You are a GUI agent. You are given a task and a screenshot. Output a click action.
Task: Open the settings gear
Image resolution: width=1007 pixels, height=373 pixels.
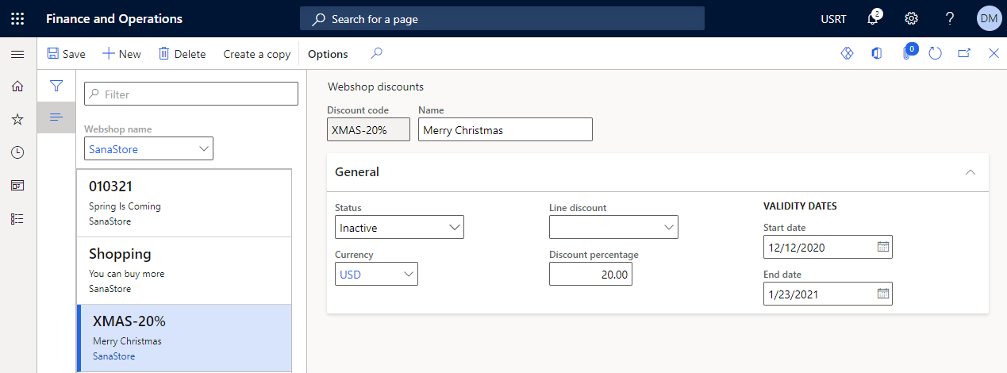912,18
